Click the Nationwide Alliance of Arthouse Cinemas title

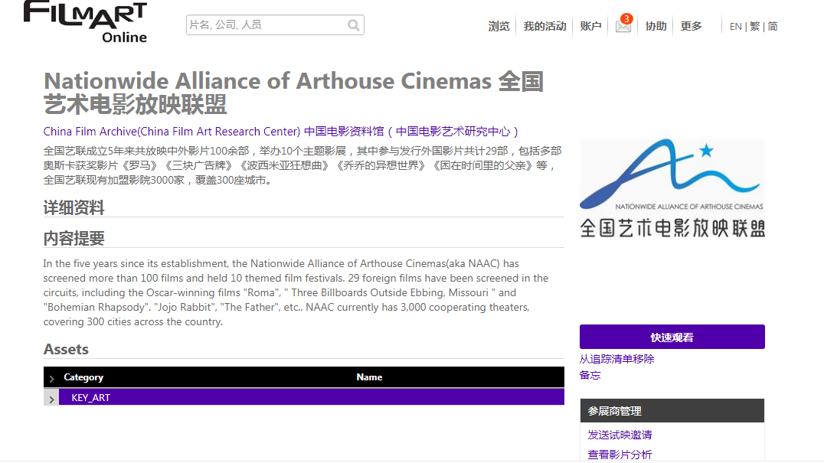pyautogui.click(x=293, y=93)
